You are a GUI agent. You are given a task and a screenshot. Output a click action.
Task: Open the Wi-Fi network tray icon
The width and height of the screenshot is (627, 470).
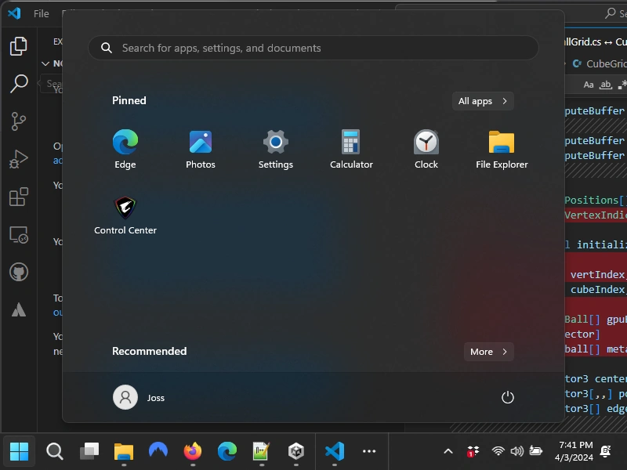click(x=498, y=452)
